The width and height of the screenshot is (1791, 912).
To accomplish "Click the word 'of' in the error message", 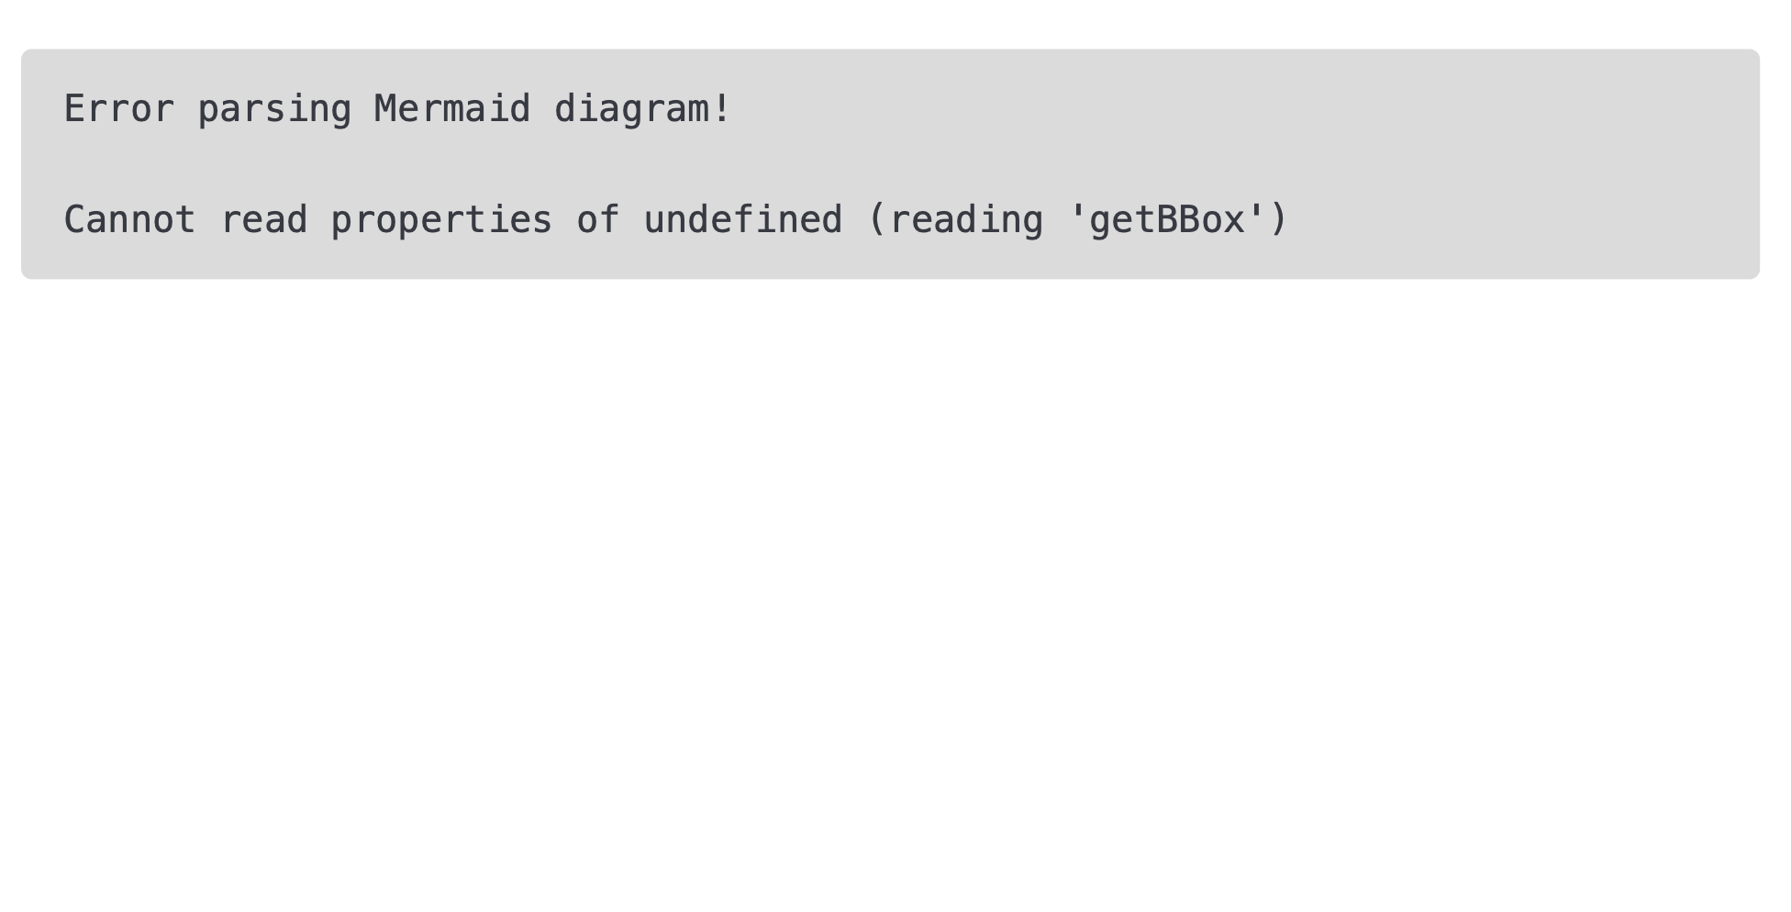I will (x=597, y=220).
